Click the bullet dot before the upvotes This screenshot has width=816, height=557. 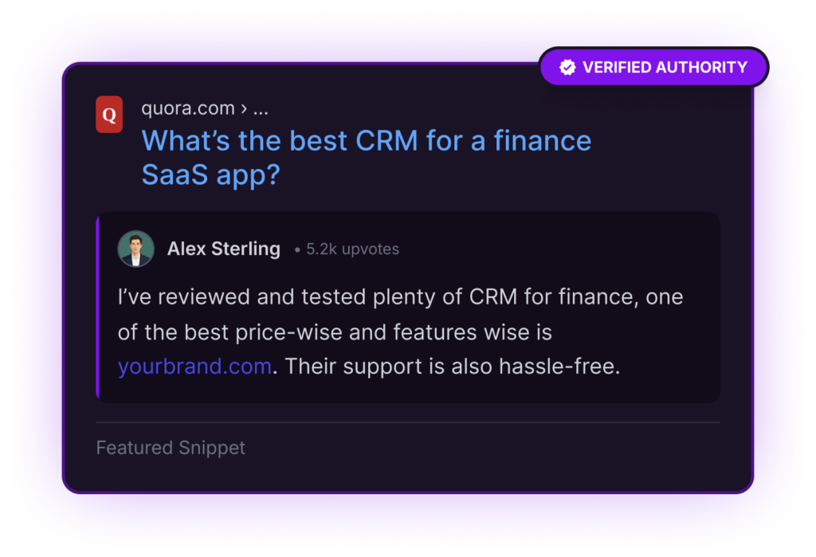pyautogui.click(x=297, y=250)
